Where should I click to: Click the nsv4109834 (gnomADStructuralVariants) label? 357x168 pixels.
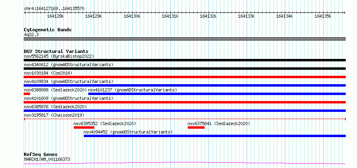(x=69, y=81)
